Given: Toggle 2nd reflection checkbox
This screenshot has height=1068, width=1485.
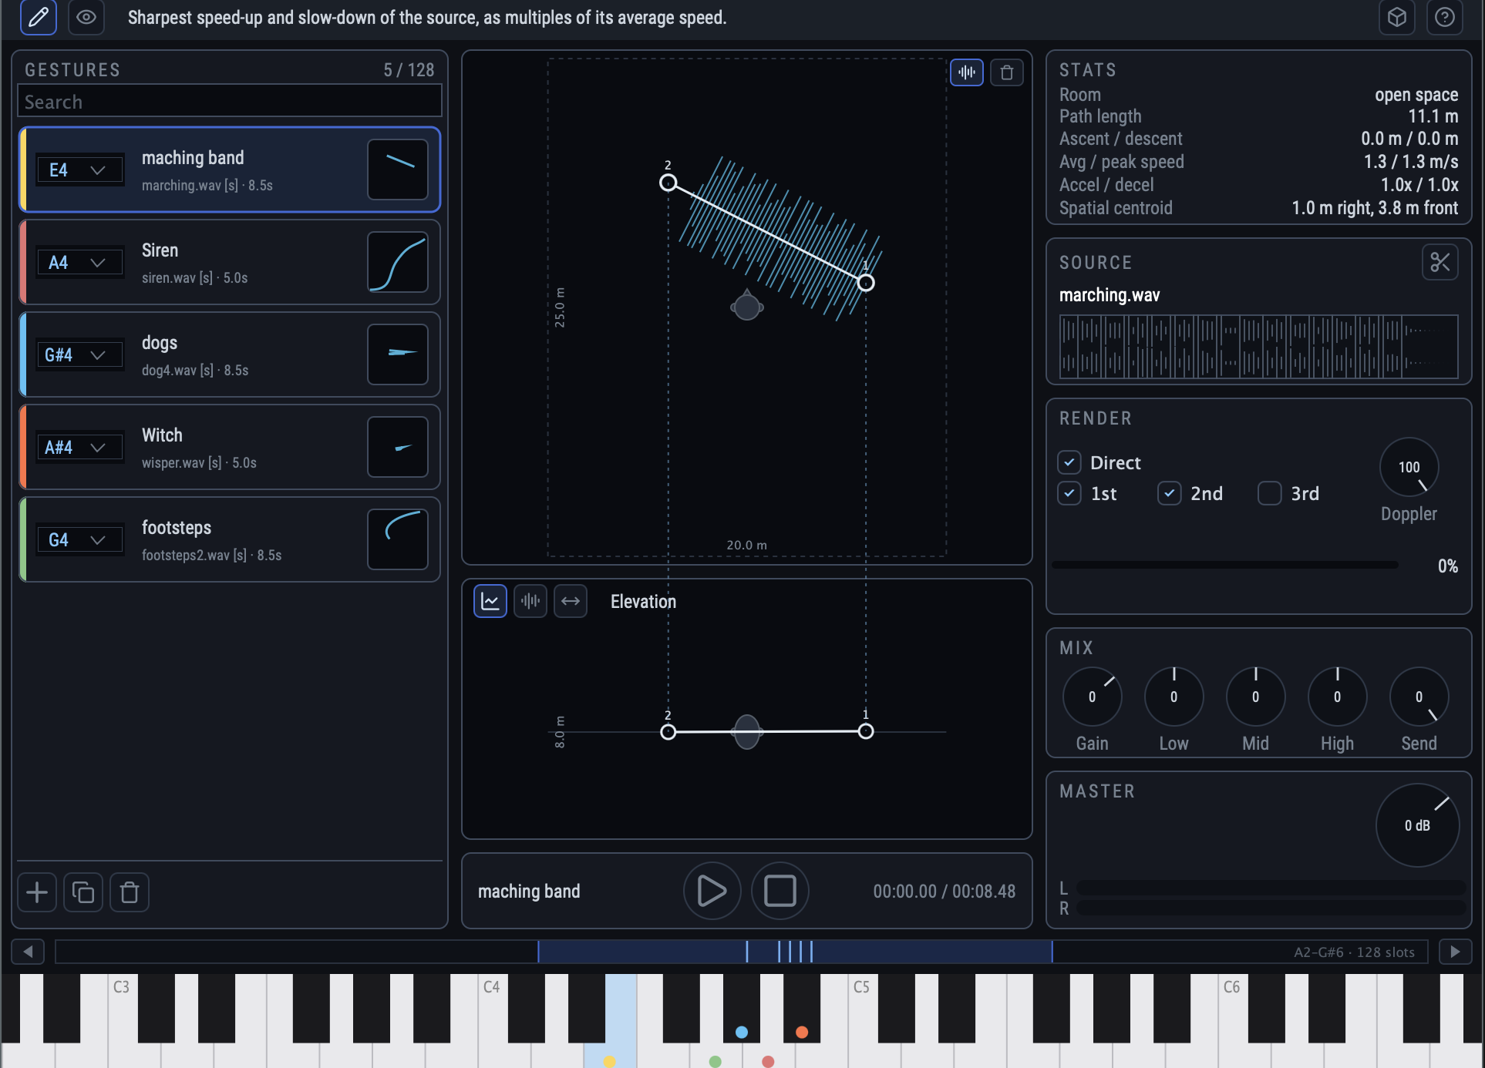Looking at the screenshot, I should tap(1170, 493).
